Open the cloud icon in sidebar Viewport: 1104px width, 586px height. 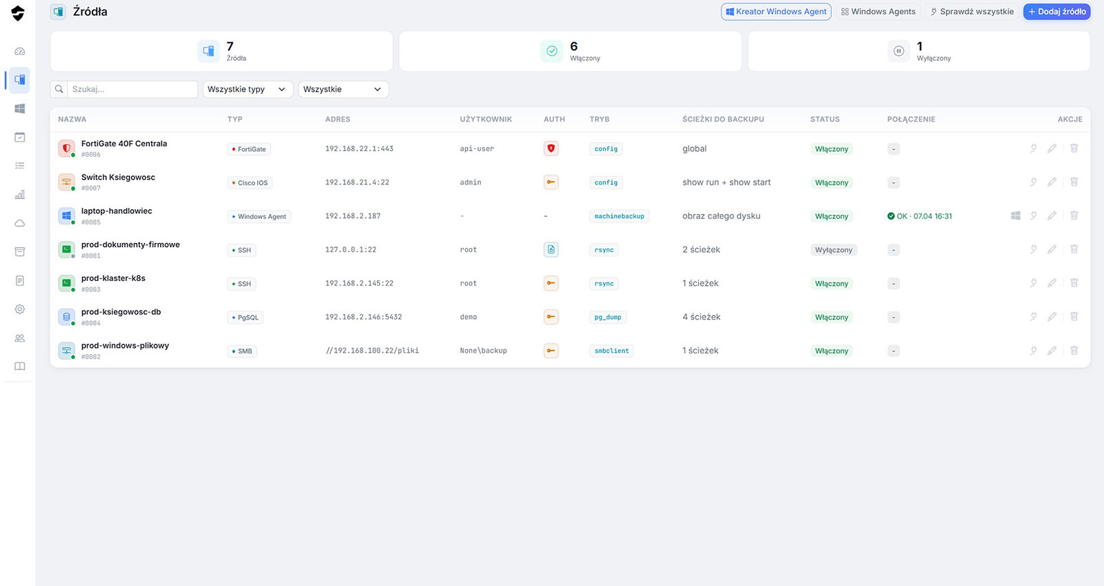tap(19, 223)
